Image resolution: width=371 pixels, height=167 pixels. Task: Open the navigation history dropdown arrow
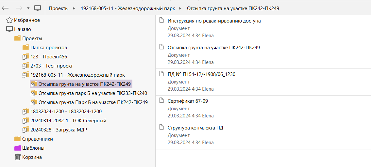click(28, 8)
